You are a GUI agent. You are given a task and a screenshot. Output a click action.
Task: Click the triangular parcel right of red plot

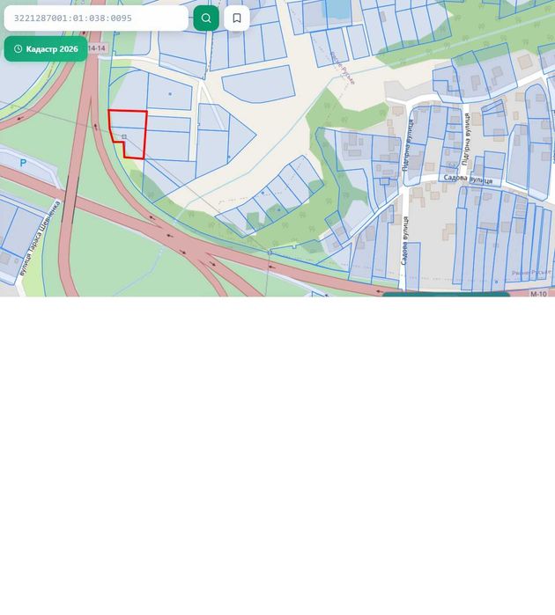click(240, 137)
